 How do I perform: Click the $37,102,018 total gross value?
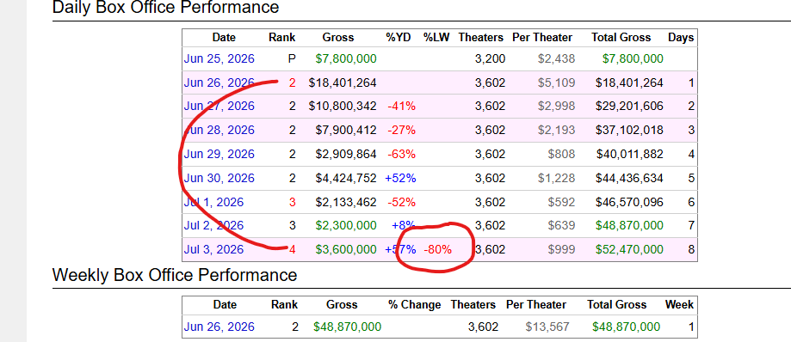click(x=629, y=131)
